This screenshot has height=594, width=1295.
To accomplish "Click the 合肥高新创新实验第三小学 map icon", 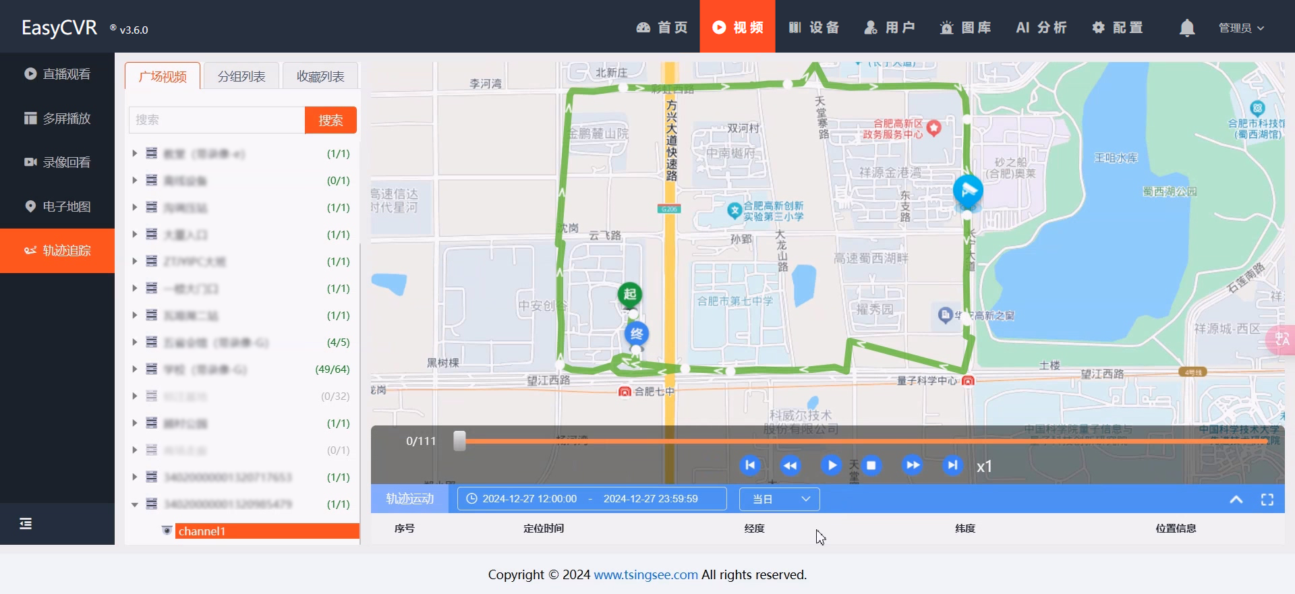I will [735, 211].
